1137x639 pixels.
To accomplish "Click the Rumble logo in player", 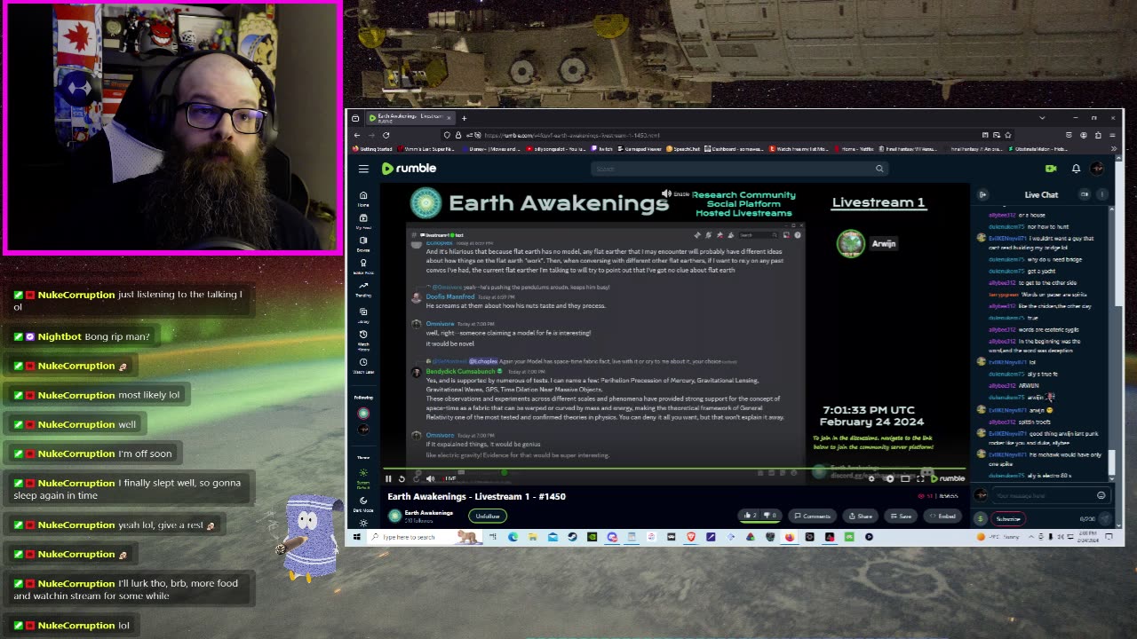I will tap(947, 478).
